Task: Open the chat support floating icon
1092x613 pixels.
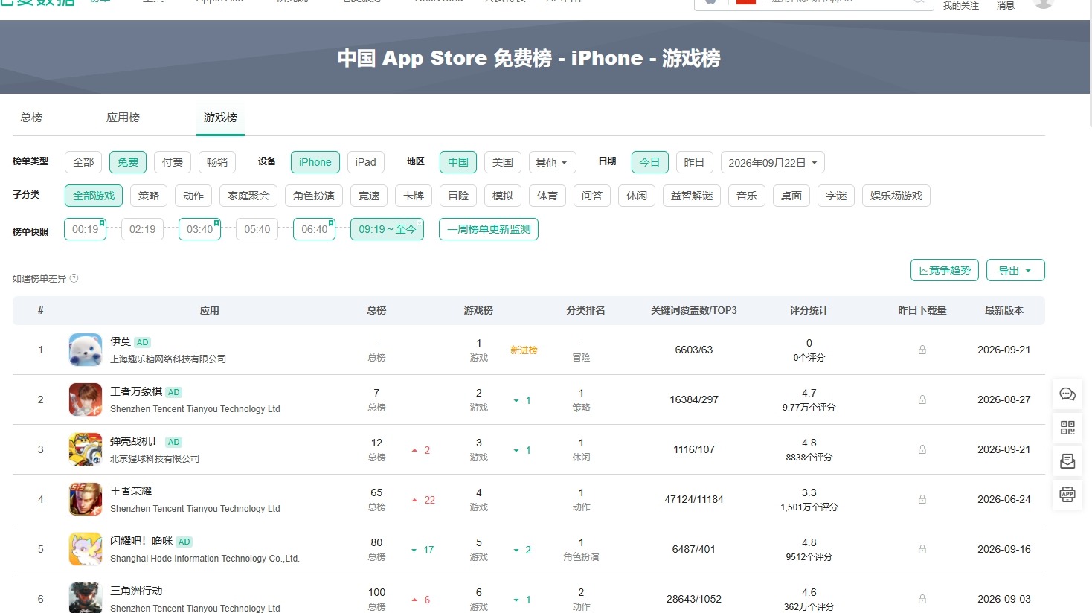Action: point(1067,394)
